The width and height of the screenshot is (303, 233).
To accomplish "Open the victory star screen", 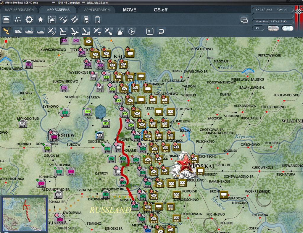I will click(40, 20).
